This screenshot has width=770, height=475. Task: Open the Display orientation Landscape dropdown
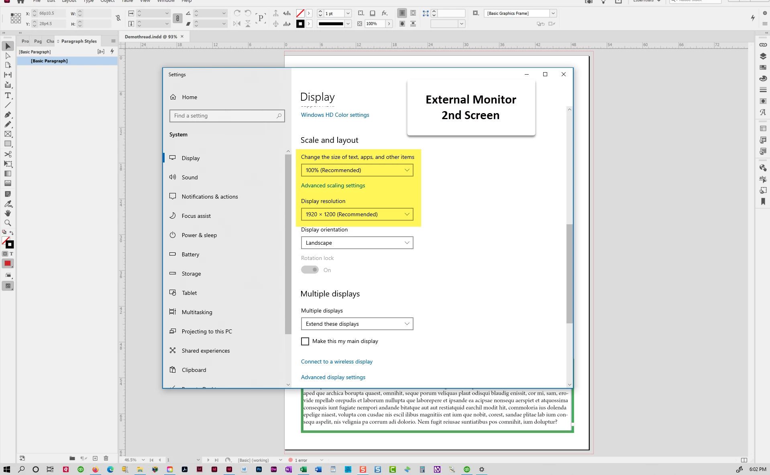357,243
